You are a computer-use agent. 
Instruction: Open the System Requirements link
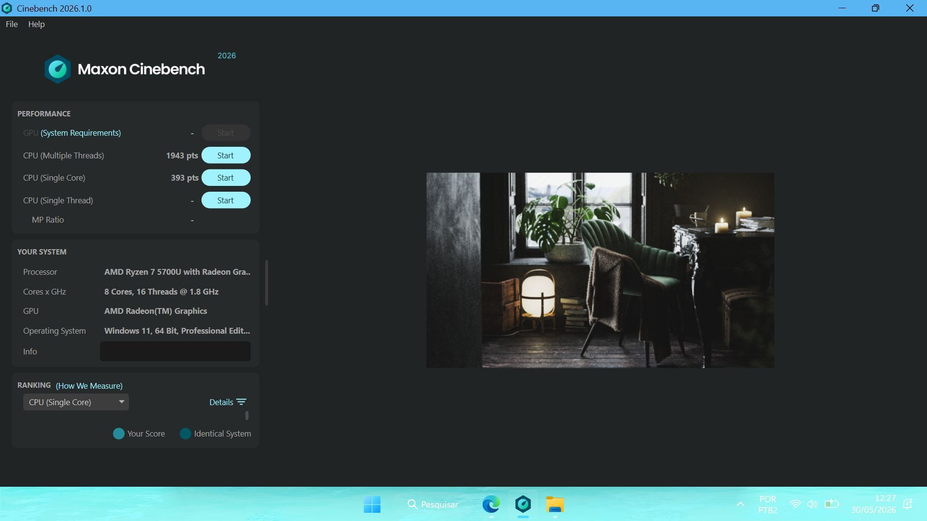click(x=81, y=133)
